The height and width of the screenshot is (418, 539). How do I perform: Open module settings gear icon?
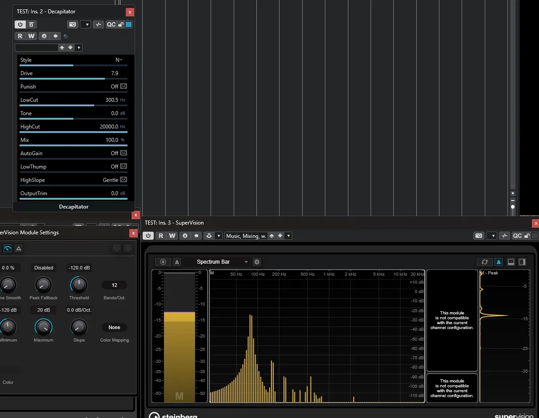click(x=256, y=262)
